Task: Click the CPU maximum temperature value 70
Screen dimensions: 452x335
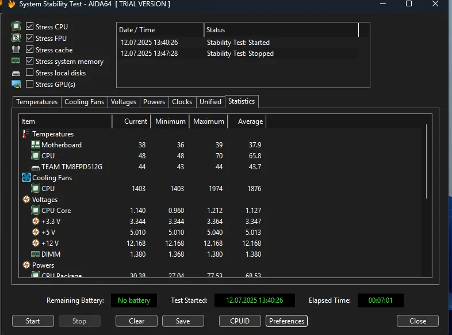Action: pos(219,156)
